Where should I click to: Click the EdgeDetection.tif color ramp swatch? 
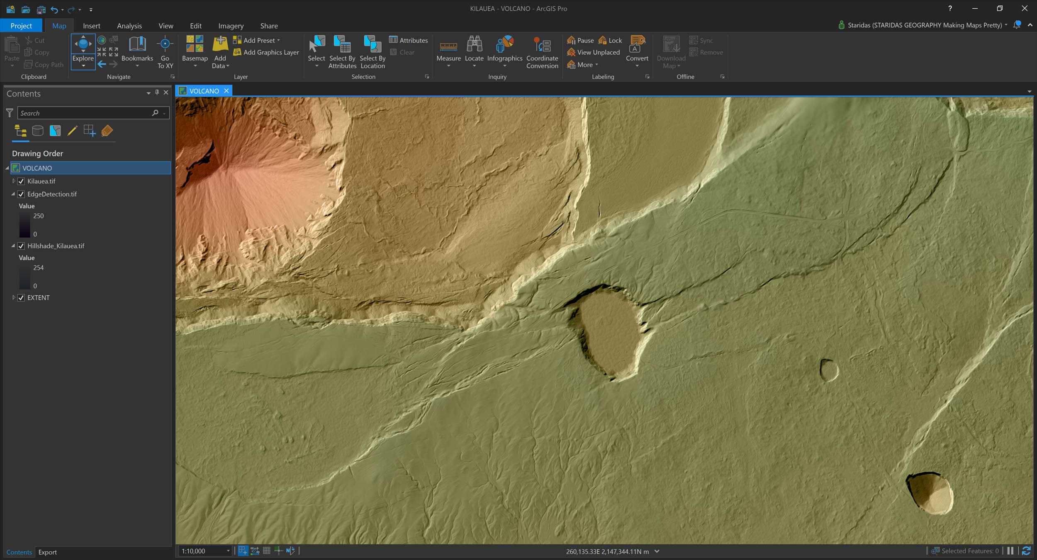click(x=24, y=225)
